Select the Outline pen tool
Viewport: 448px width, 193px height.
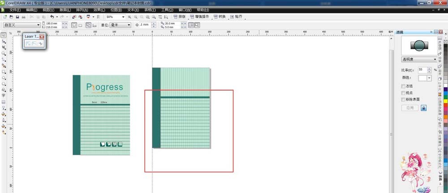click(4, 120)
